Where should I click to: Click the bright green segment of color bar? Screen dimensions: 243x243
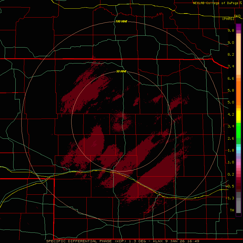[x=238, y=130]
